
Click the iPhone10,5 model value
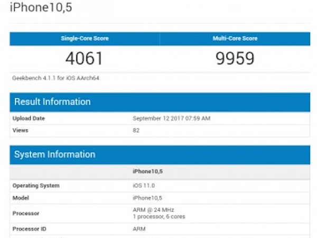pos(147,198)
